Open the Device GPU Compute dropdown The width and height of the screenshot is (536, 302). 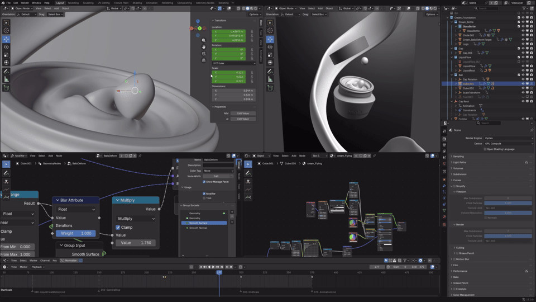[x=508, y=144]
